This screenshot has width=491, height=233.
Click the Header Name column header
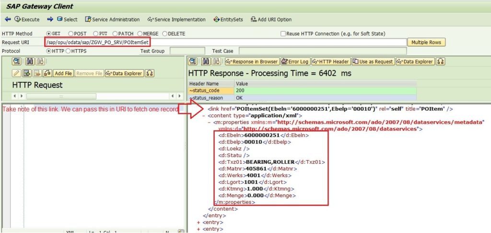pyautogui.click(x=211, y=84)
